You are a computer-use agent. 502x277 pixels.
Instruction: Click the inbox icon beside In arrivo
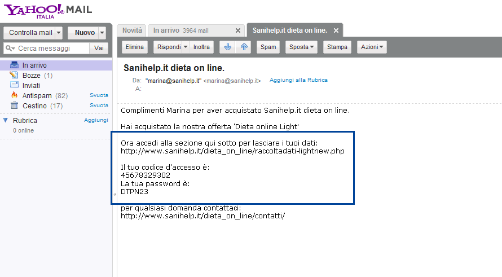(x=14, y=65)
